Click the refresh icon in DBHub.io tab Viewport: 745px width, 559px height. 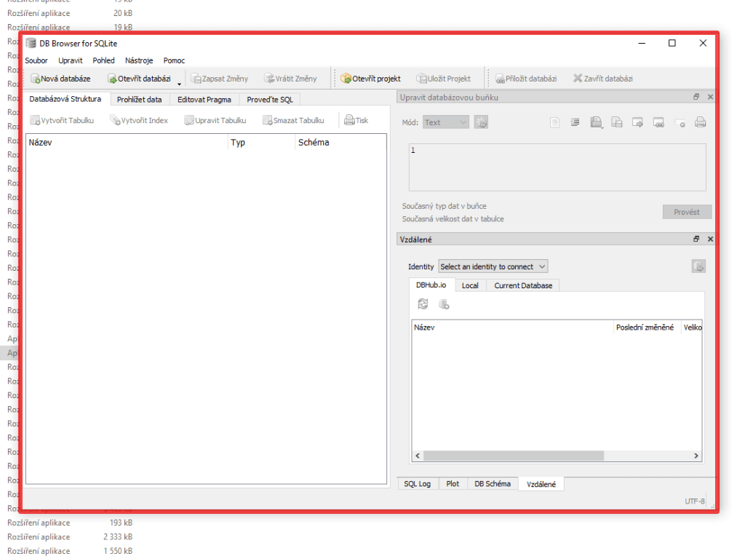pos(423,304)
